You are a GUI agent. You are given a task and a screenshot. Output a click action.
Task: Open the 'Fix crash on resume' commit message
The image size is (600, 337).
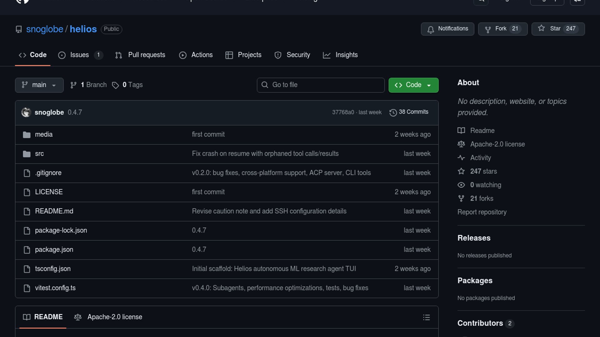[x=265, y=154]
